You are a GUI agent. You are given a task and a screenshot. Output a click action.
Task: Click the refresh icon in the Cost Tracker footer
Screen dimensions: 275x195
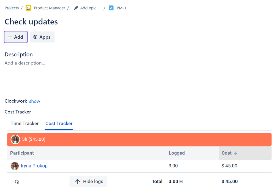click(17, 182)
